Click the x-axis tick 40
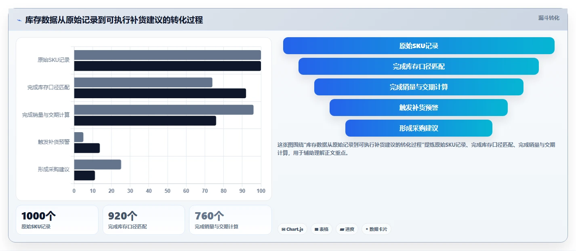Screen dimensions: 576x251 (149, 191)
